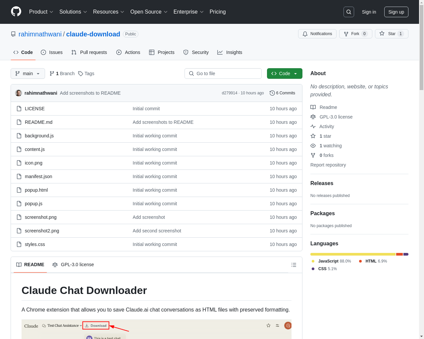Click the Tags label icon

tap(80, 73)
